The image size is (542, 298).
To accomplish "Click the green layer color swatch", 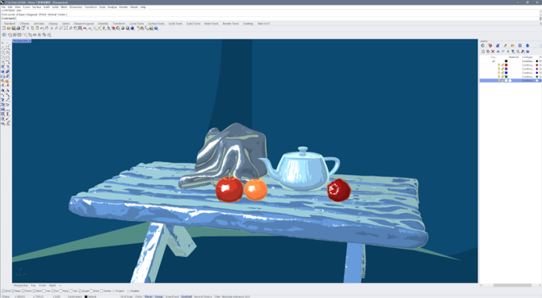I will point(506,77).
